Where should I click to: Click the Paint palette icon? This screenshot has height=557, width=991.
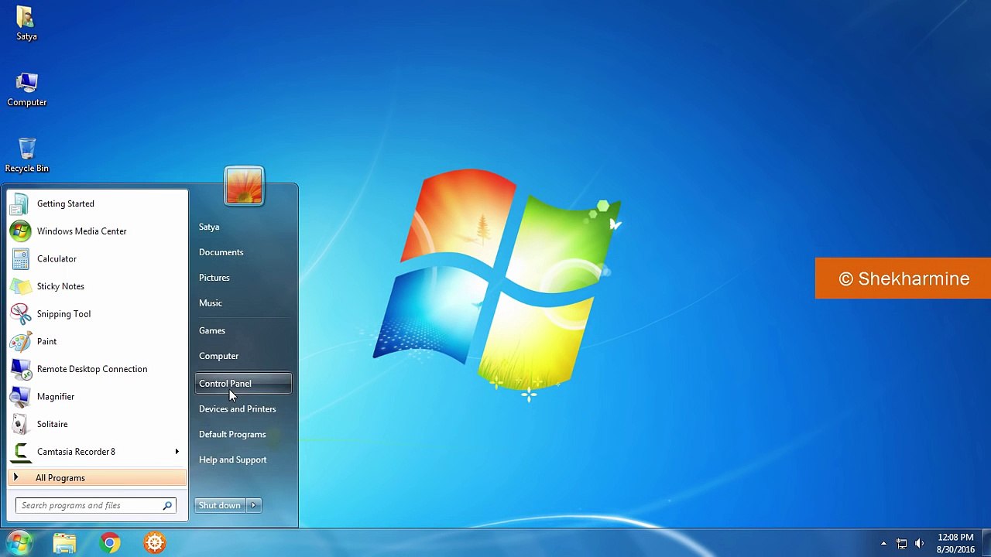click(20, 341)
